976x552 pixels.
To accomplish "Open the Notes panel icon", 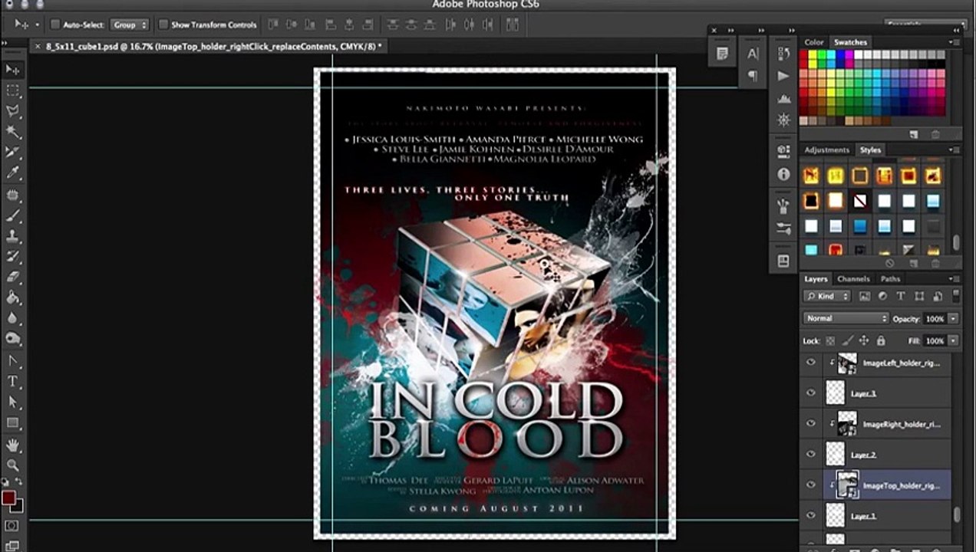I will point(722,54).
